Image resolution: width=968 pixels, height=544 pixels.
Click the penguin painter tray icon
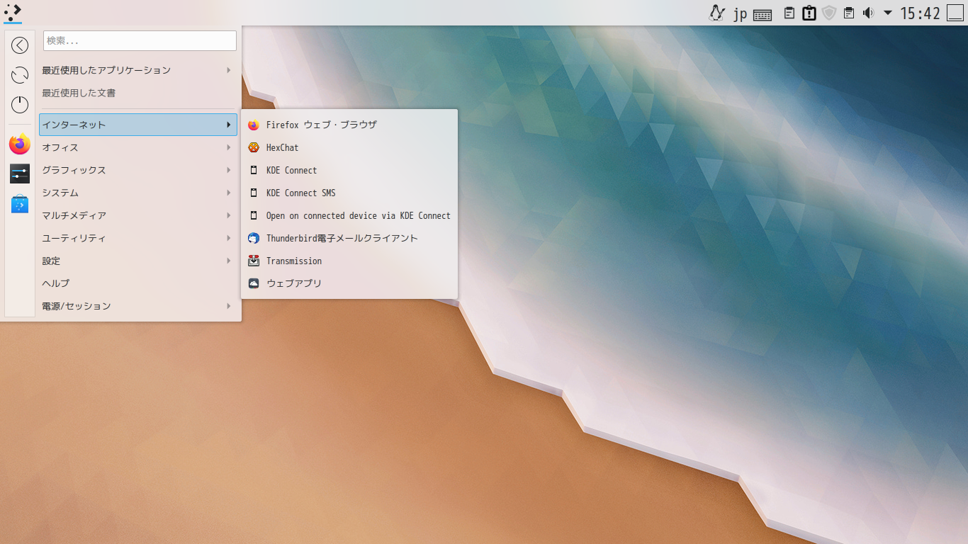tap(717, 13)
